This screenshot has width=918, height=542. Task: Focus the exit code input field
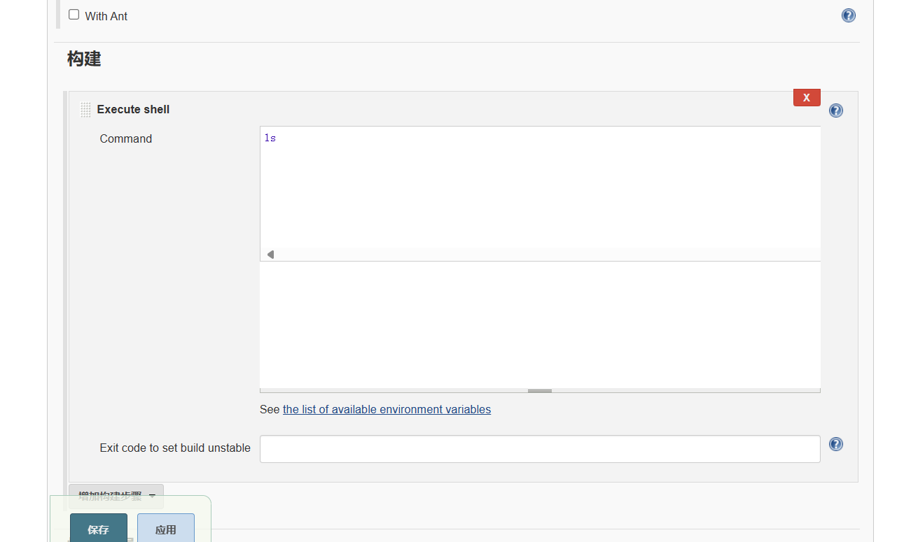pos(539,448)
